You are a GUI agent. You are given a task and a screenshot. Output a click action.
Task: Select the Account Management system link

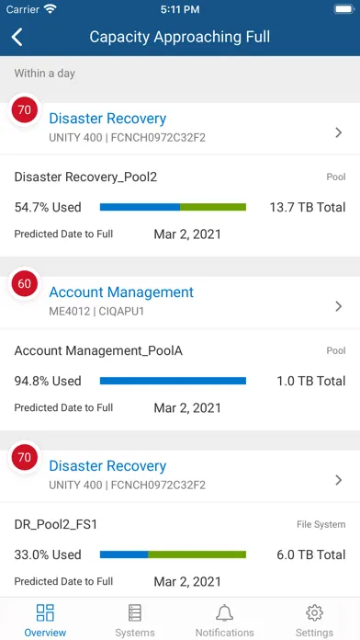click(121, 292)
